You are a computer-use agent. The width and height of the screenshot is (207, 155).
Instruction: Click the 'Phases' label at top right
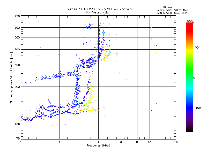point(167,7)
